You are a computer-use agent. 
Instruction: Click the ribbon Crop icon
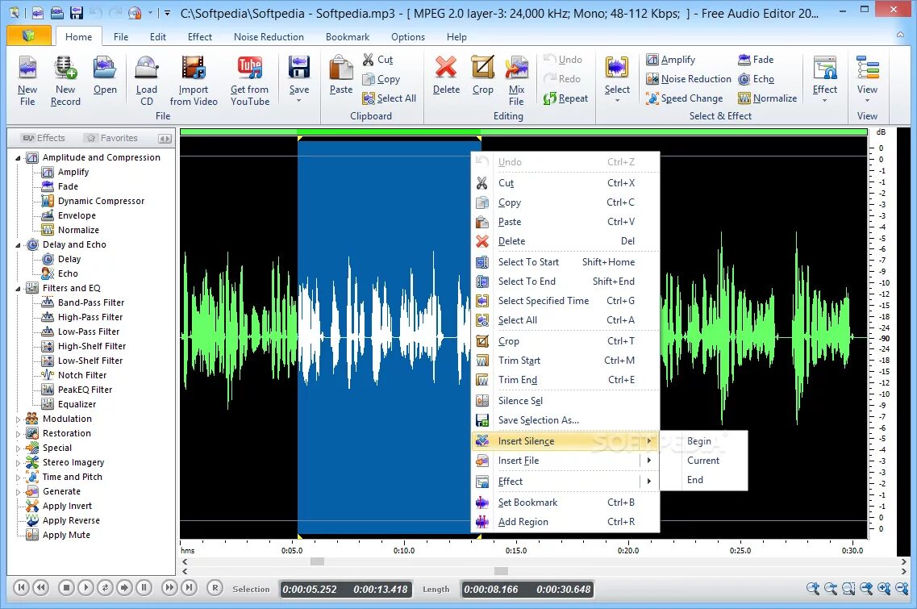pyautogui.click(x=483, y=75)
